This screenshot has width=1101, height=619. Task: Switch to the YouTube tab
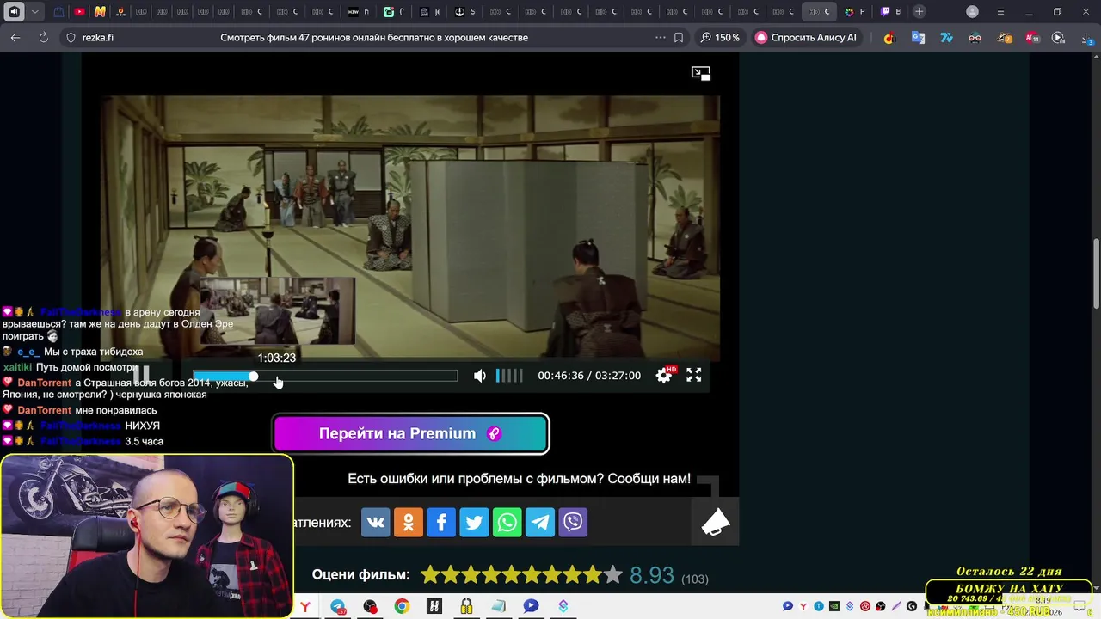click(x=79, y=12)
